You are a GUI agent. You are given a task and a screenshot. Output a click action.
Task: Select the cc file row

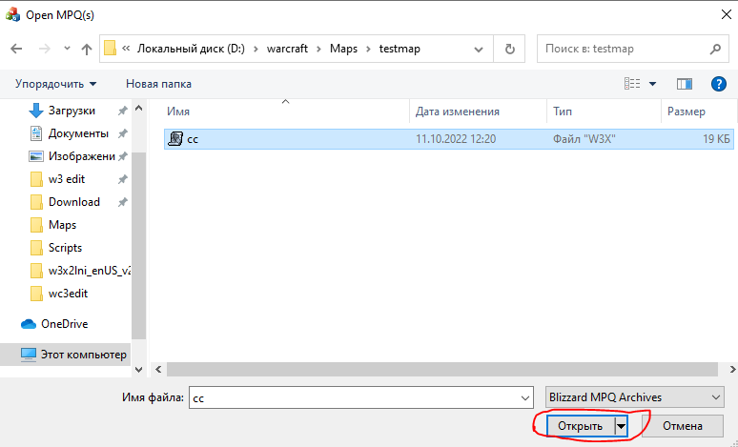448,139
